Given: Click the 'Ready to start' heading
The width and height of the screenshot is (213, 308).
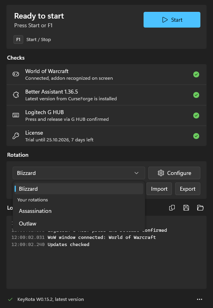Looking at the screenshot, I should pyautogui.click(x=39, y=16).
